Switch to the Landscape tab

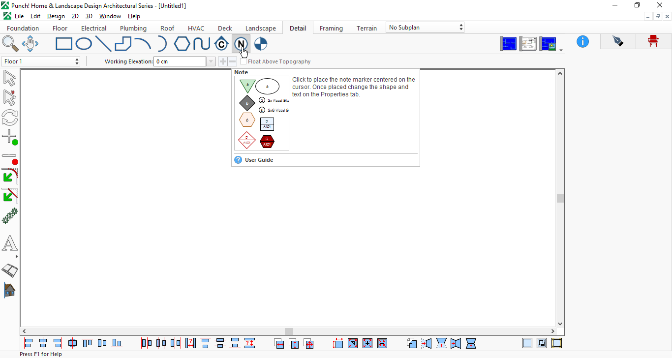(261, 28)
